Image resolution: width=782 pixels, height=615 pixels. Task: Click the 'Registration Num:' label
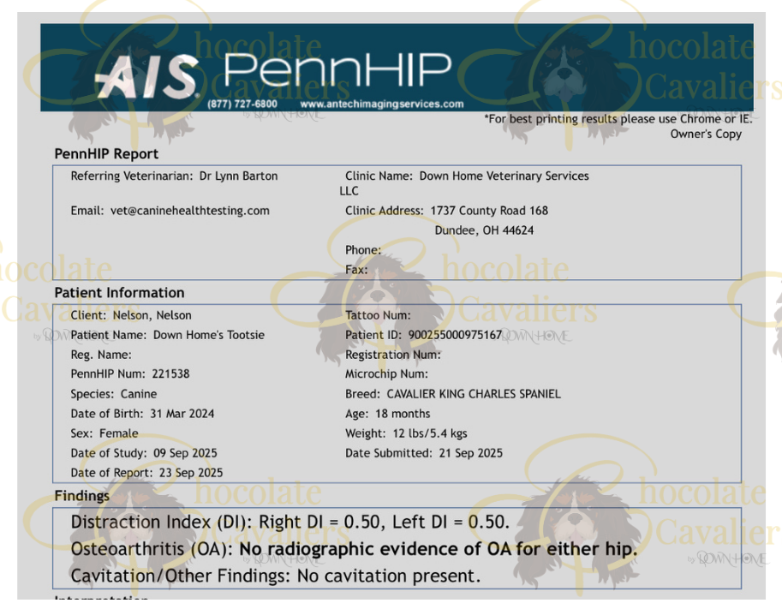pyautogui.click(x=393, y=355)
